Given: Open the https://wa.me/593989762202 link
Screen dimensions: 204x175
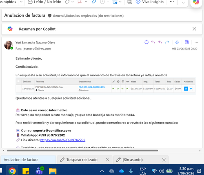Looking at the screenshot, I should click(63, 140).
